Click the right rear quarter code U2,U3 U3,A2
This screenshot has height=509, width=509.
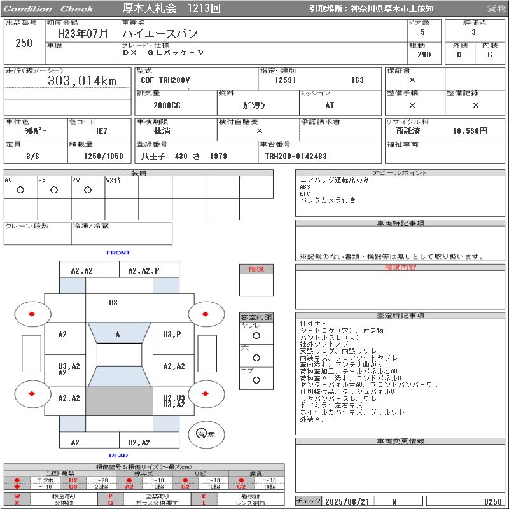pyautogui.click(x=174, y=401)
